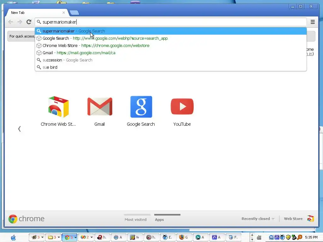Choose the Gmail mail.google.com suggestion
The image size is (323, 242).
(x=171, y=53)
